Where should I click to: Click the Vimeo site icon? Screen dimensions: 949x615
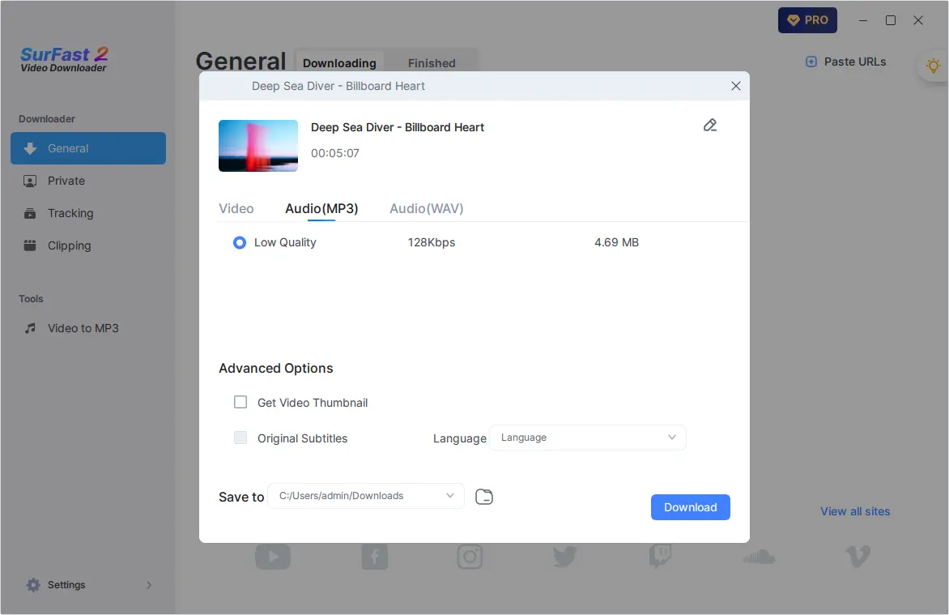coord(858,556)
